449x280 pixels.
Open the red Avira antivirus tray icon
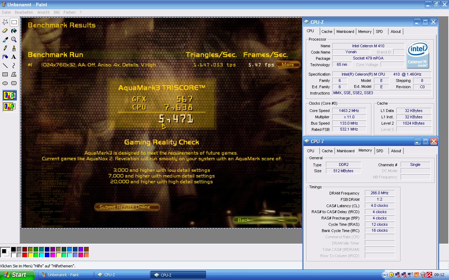pyautogui.click(x=429, y=275)
